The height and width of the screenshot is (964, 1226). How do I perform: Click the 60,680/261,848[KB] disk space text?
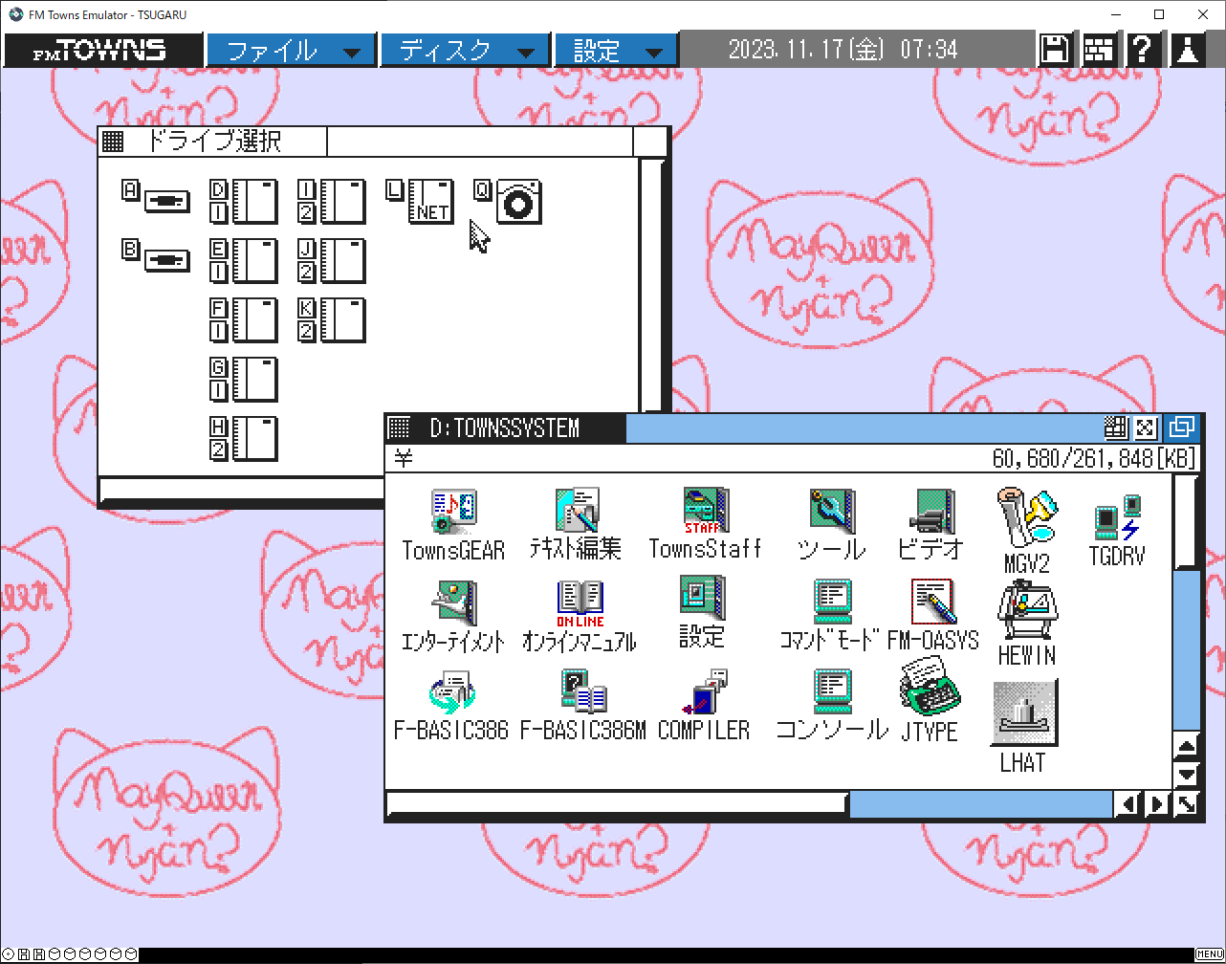coord(1093,459)
